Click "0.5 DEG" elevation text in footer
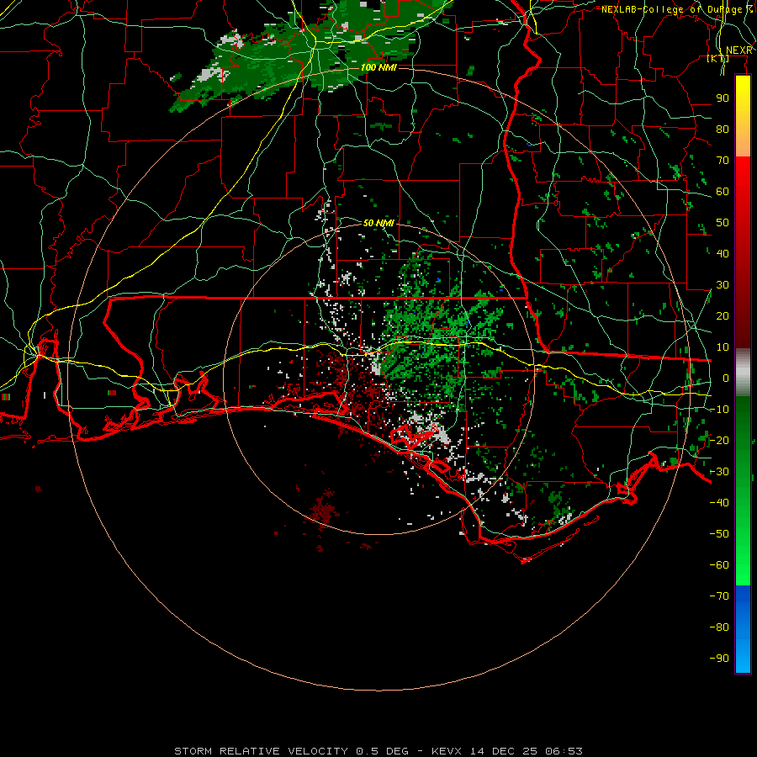This screenshot has height=757, width=757. 382,751
